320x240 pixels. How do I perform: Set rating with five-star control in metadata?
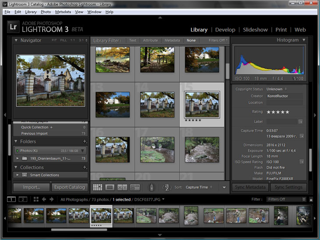tap(278, 112)
